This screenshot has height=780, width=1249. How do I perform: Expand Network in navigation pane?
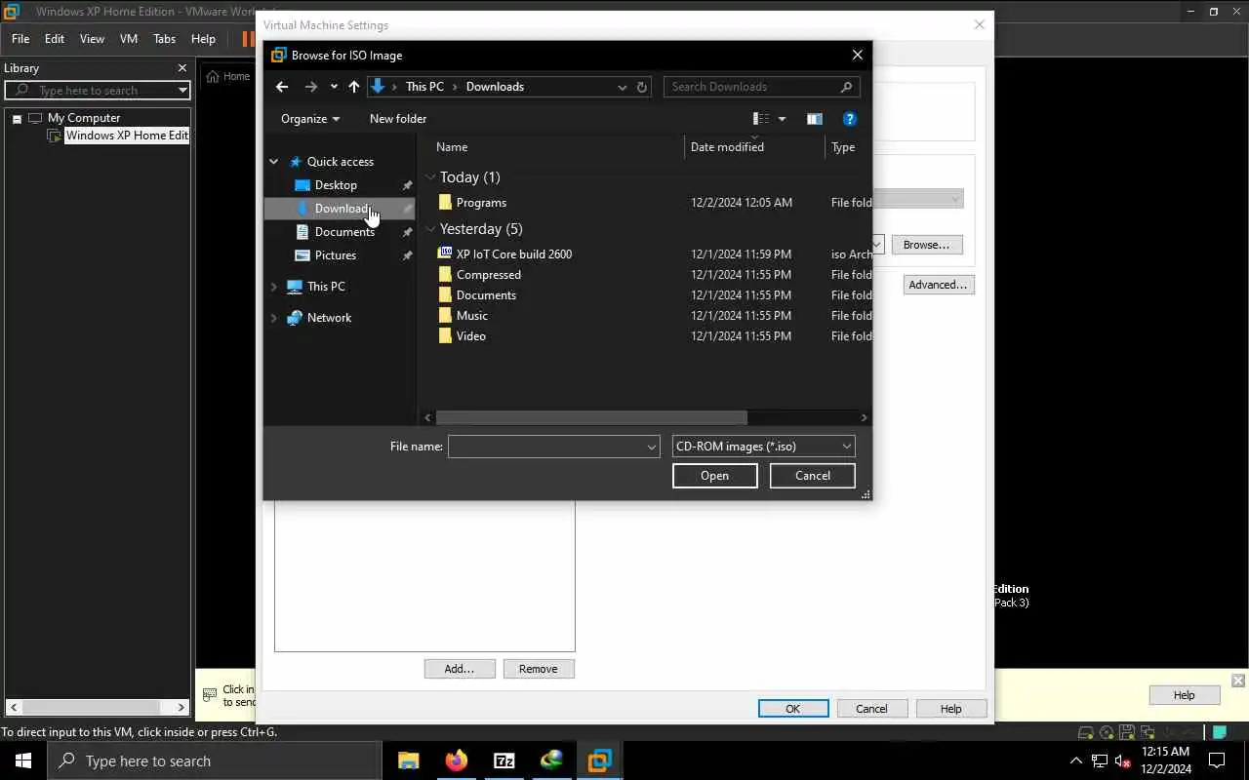274,318
